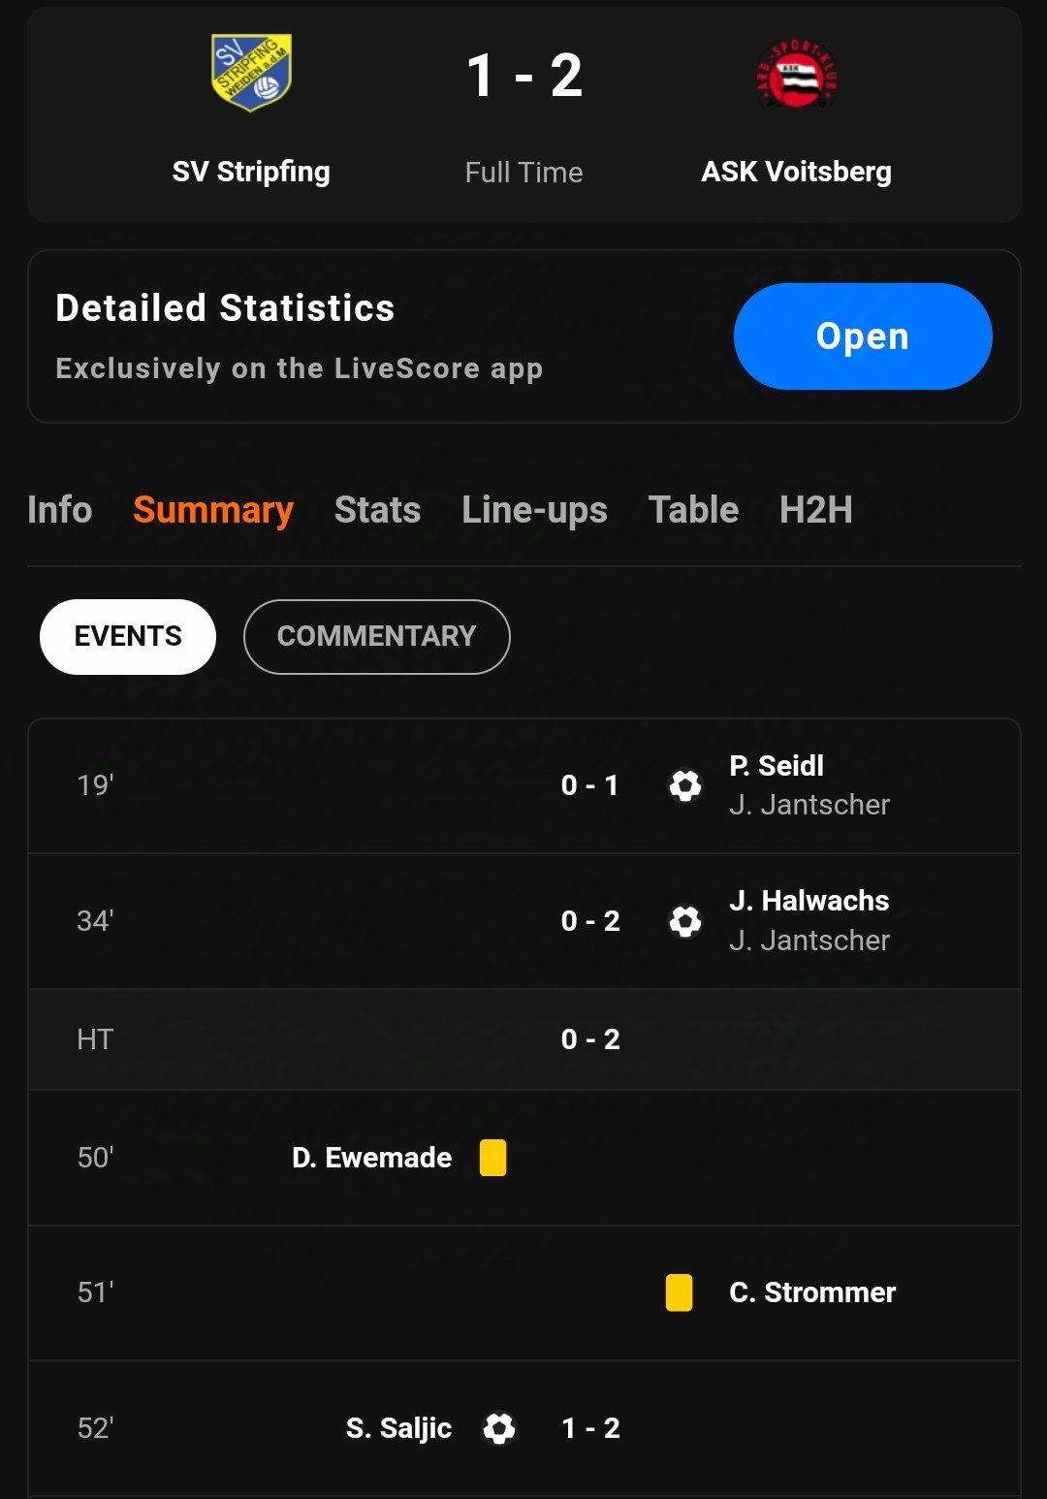The height and width of the screenshot is (1499, 1047).
Task: Select goalscorer P. Seidl
Action: click(x=777, y=766)
